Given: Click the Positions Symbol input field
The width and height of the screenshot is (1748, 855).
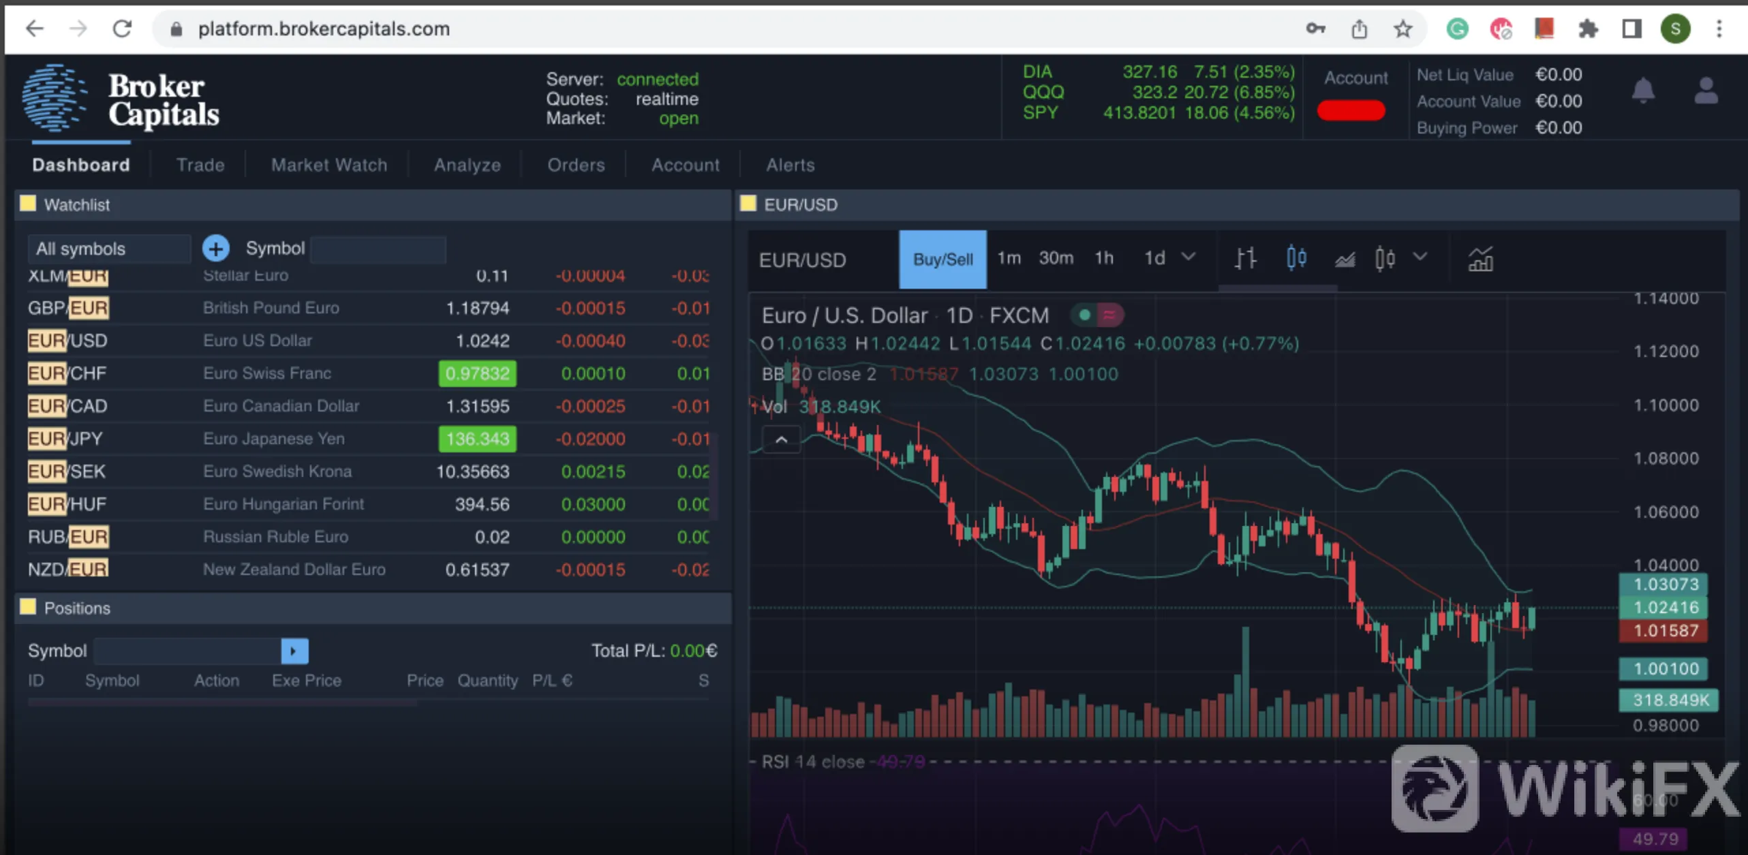Looking at the screenshot, I should point(187,651).
